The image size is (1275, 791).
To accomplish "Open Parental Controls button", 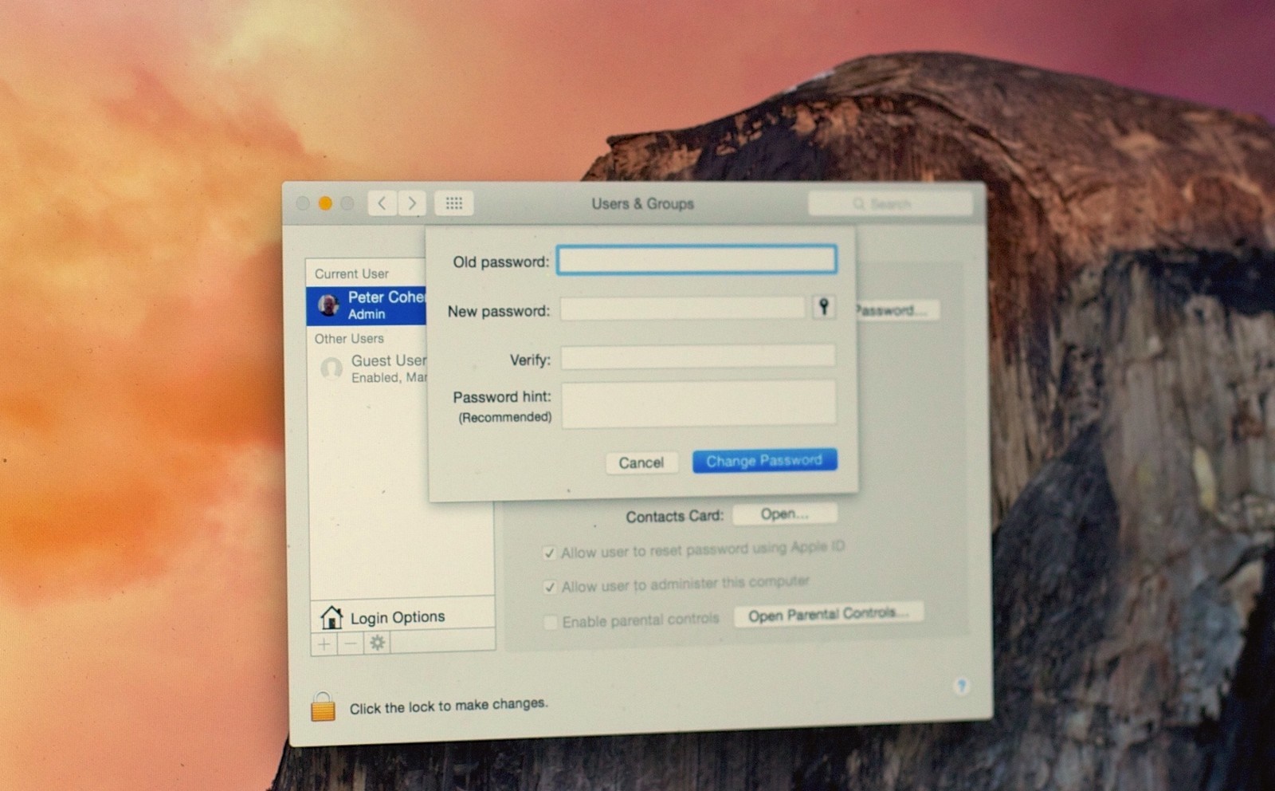I will pos(829,614).
